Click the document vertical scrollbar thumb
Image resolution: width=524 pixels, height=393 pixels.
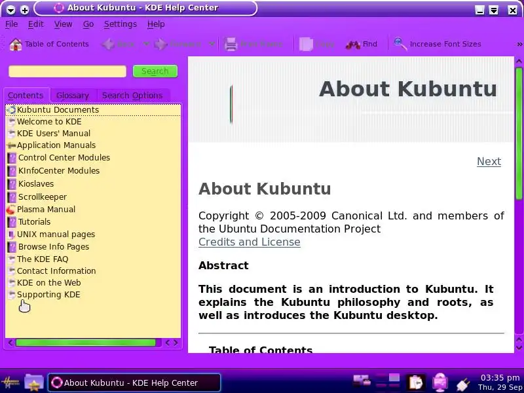tap(519, 134)
